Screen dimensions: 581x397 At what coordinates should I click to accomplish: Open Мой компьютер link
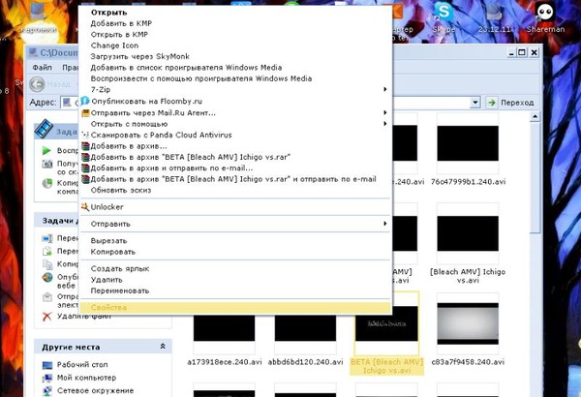click(x=86, y=378)
